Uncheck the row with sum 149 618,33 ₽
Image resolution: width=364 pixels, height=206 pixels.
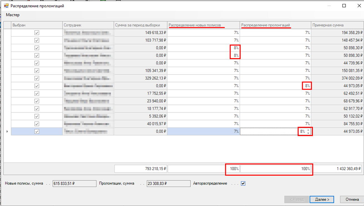click(x=37, y=33)
